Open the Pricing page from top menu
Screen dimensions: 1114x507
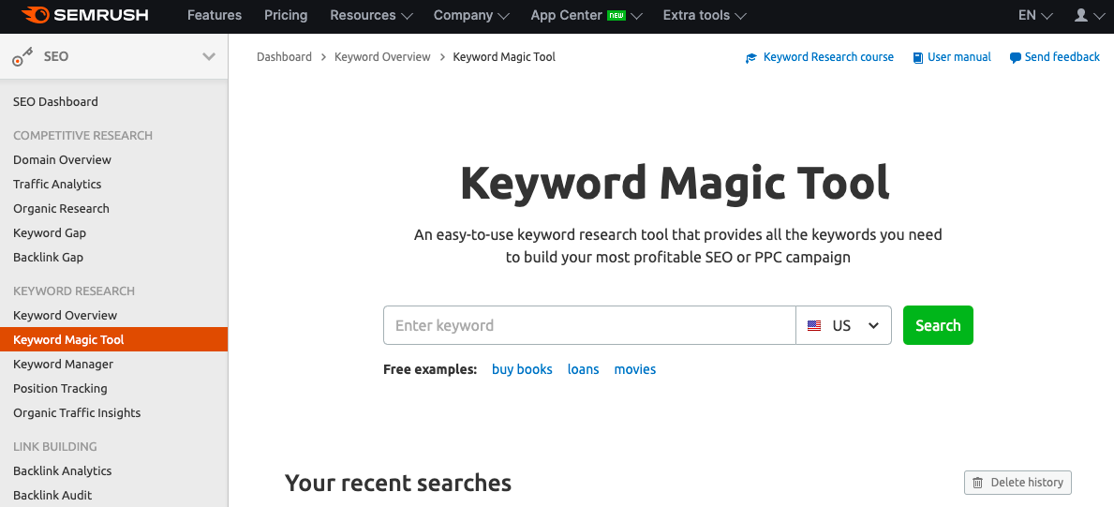coord(286,15)
